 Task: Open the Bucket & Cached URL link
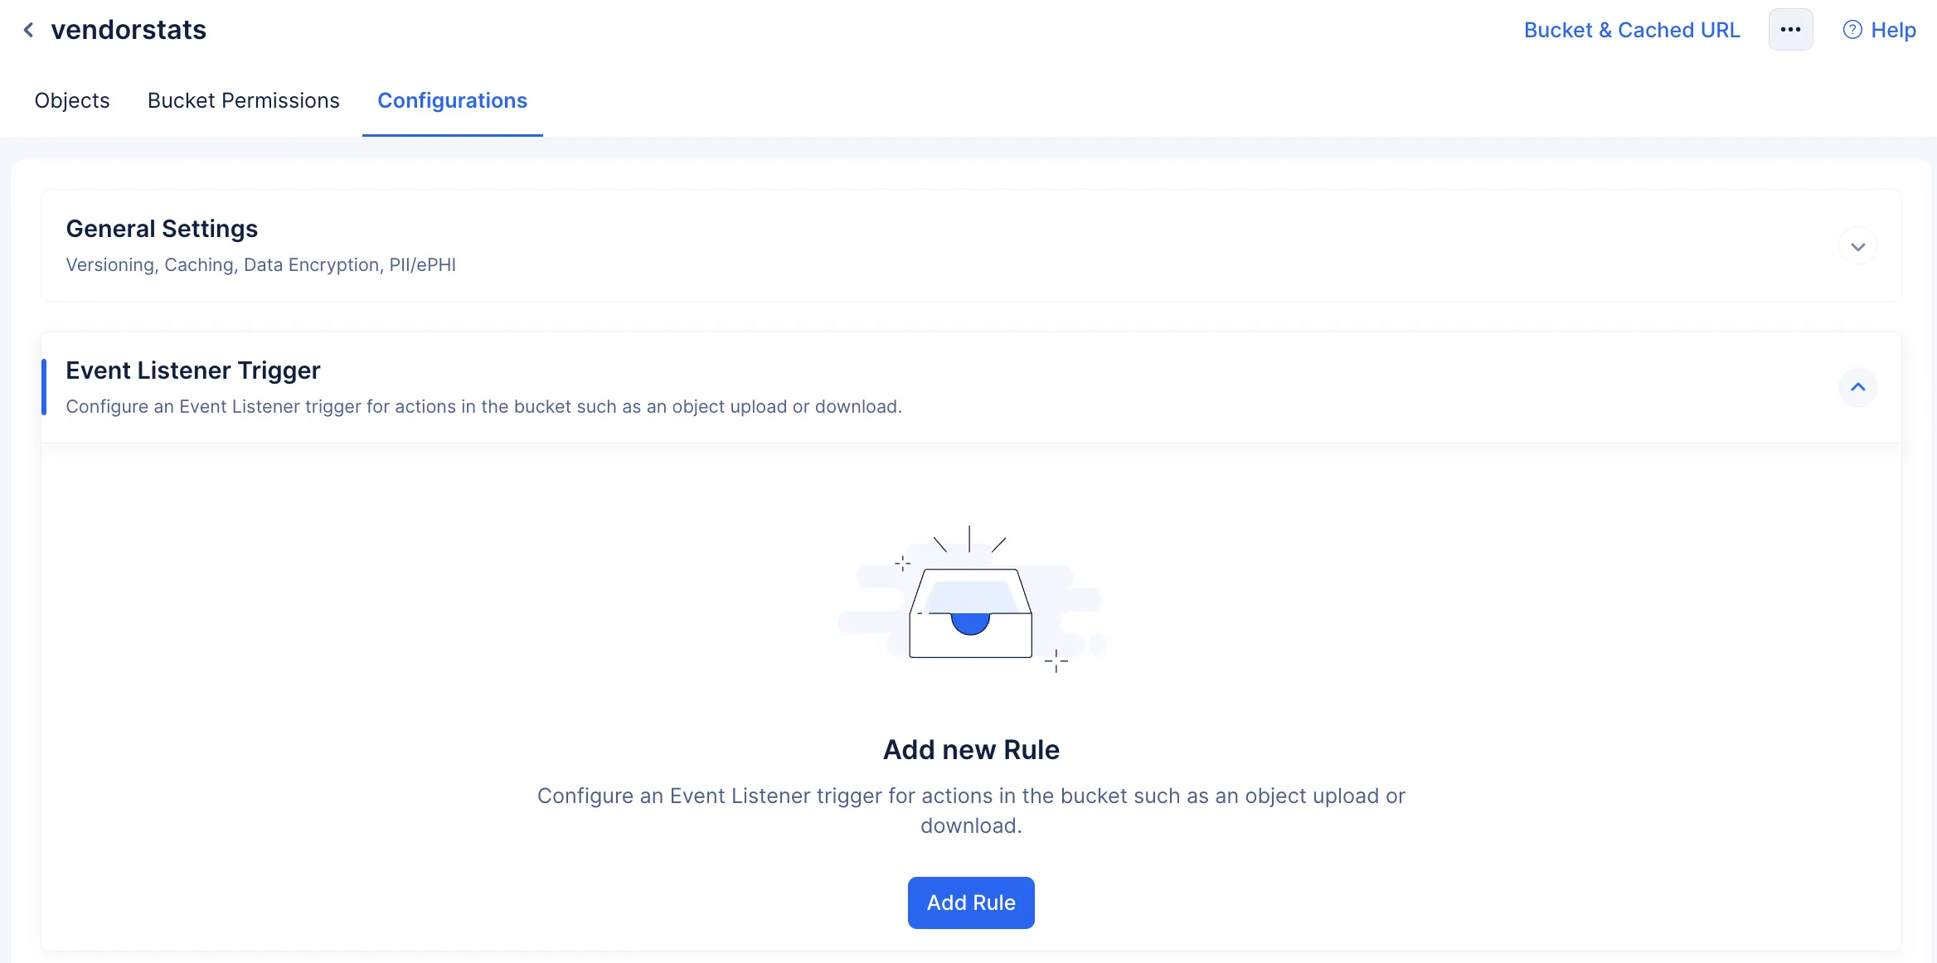pos(1632,30)
